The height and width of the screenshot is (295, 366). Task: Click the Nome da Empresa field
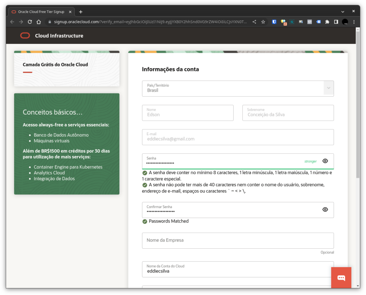click(x=238, y=240)
